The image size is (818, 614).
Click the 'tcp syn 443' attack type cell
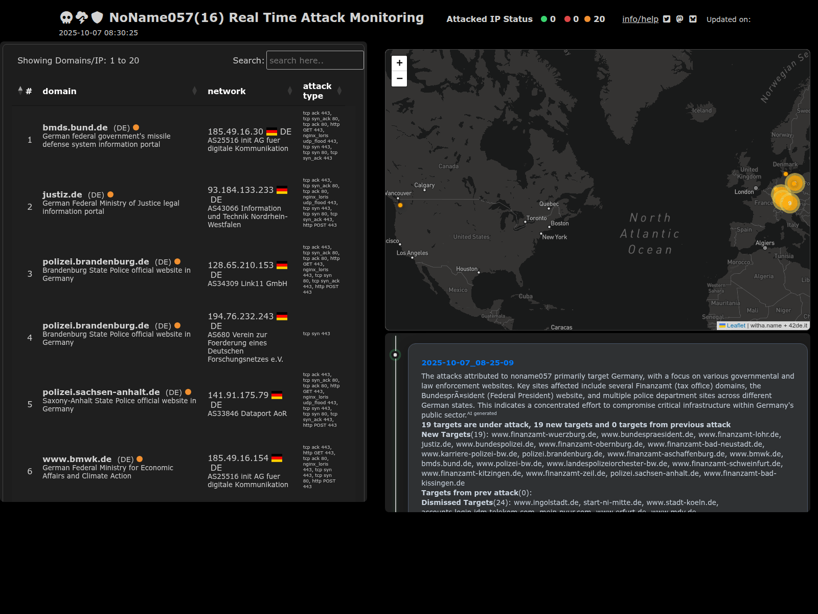[x=316, y=334]
